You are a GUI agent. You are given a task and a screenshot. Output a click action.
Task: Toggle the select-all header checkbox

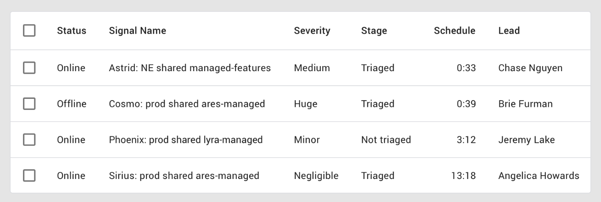click(x=29, y=31)
